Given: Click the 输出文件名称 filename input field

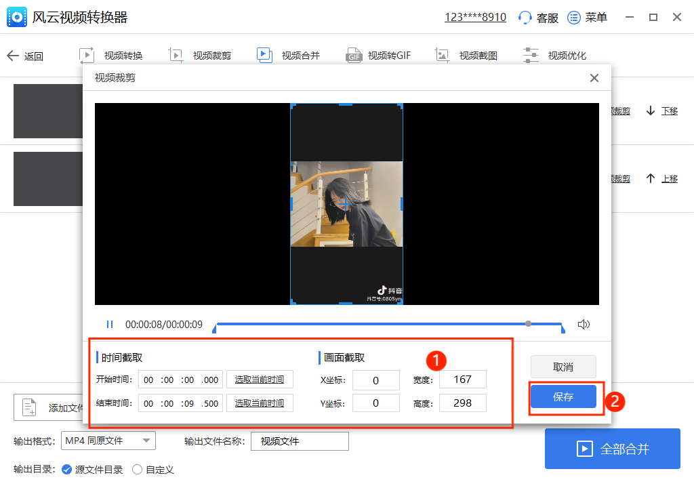Looking at the screenshot, I should 300,441.
